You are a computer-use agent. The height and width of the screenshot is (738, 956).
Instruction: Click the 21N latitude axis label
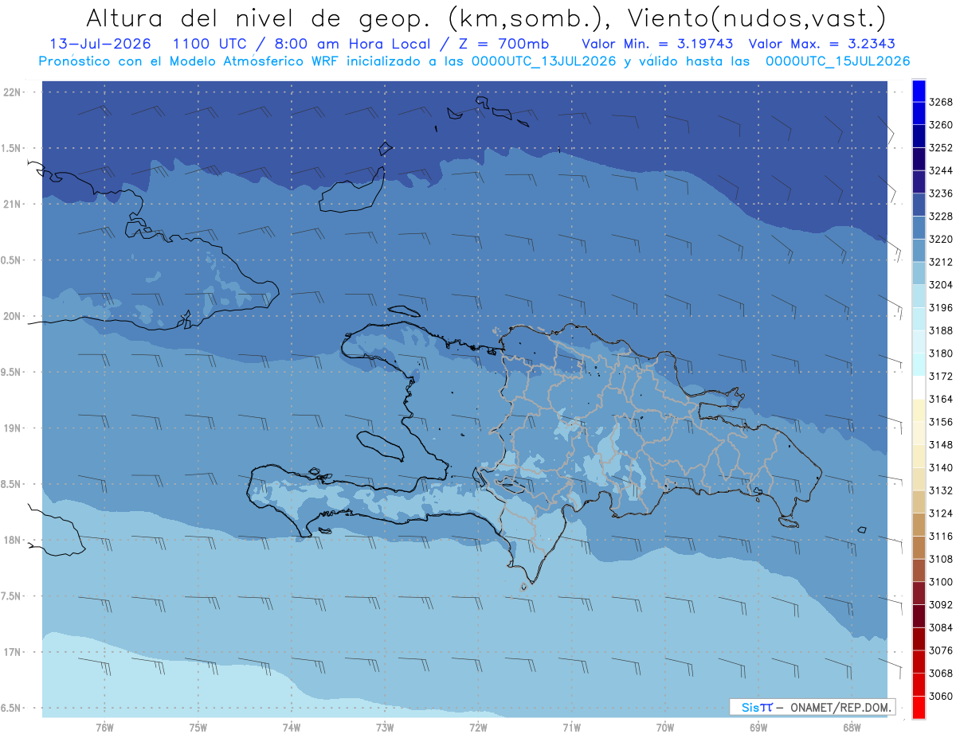coord(12,205)
